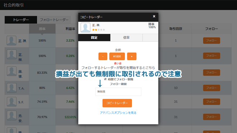
Task: Select the トレーダー tab in the background page
Action: 21,20
